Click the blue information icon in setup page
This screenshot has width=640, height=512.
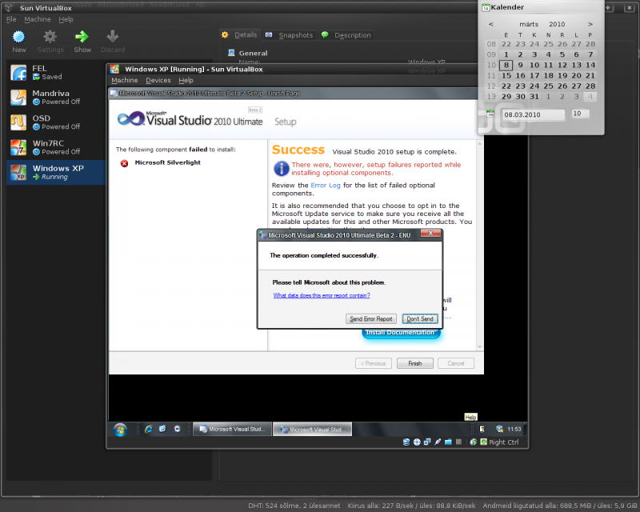pos(282,168)
